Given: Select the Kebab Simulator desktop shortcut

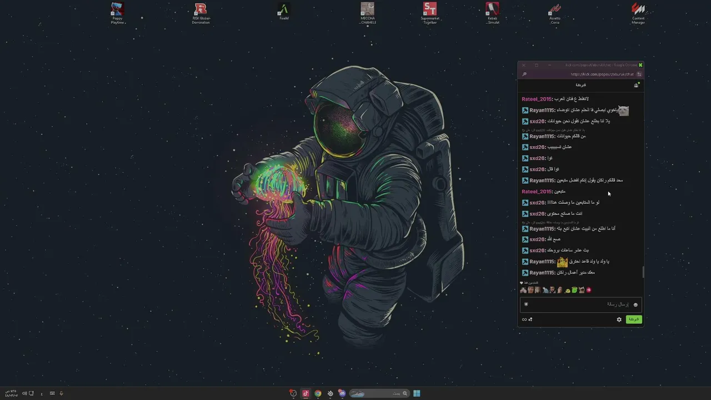Looking at the screenshot, I should point(493,13).
